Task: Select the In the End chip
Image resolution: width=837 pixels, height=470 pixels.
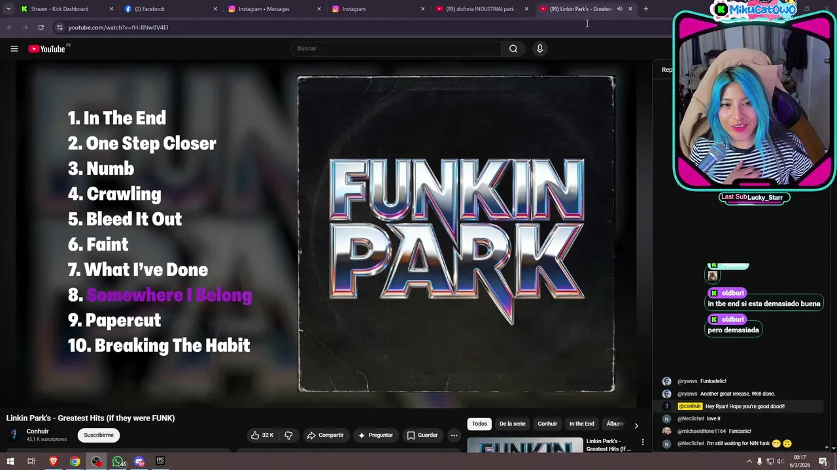Action: pos(581,424)
